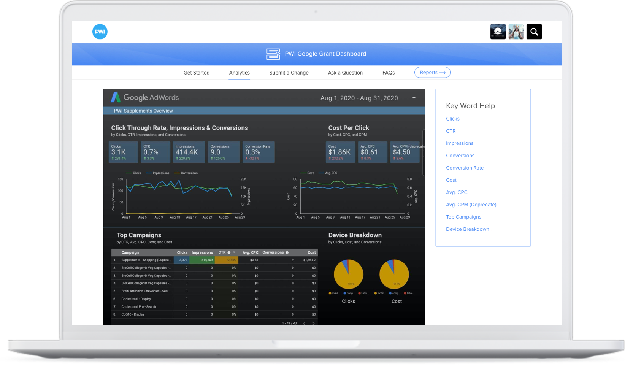Click the Reports button
625x365 pixels.
[x=432, y=72]
